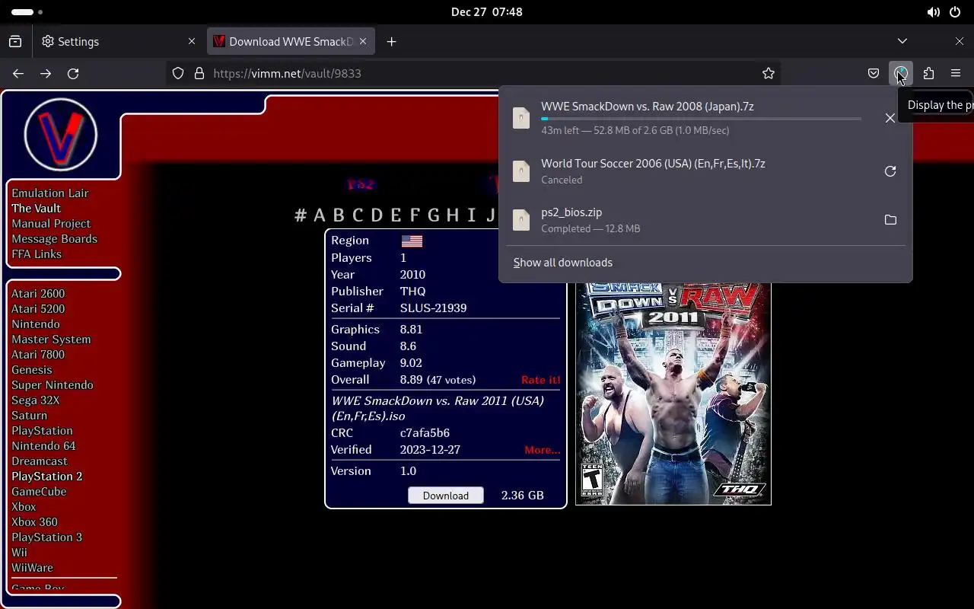The image size is (974, 609).
Task: Click the USA region flag icon
Action: coord(412,241)
